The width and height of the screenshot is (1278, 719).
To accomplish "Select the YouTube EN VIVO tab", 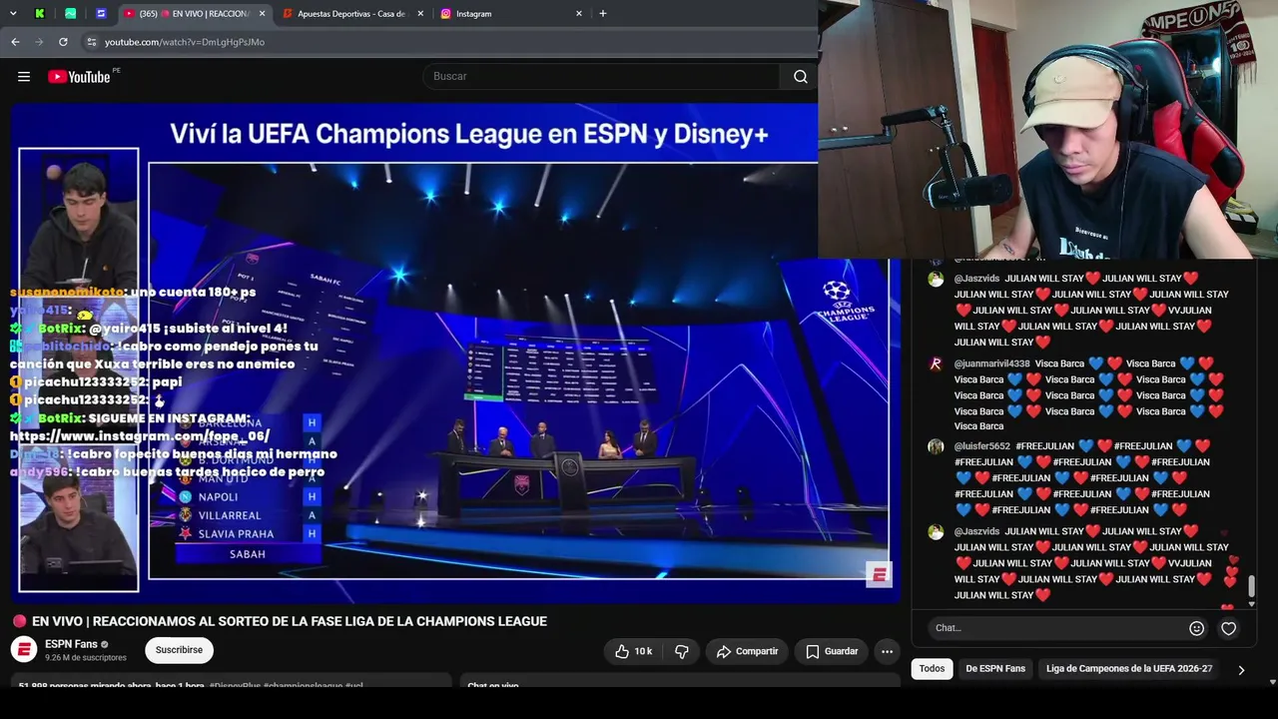I will pos(195,14).
